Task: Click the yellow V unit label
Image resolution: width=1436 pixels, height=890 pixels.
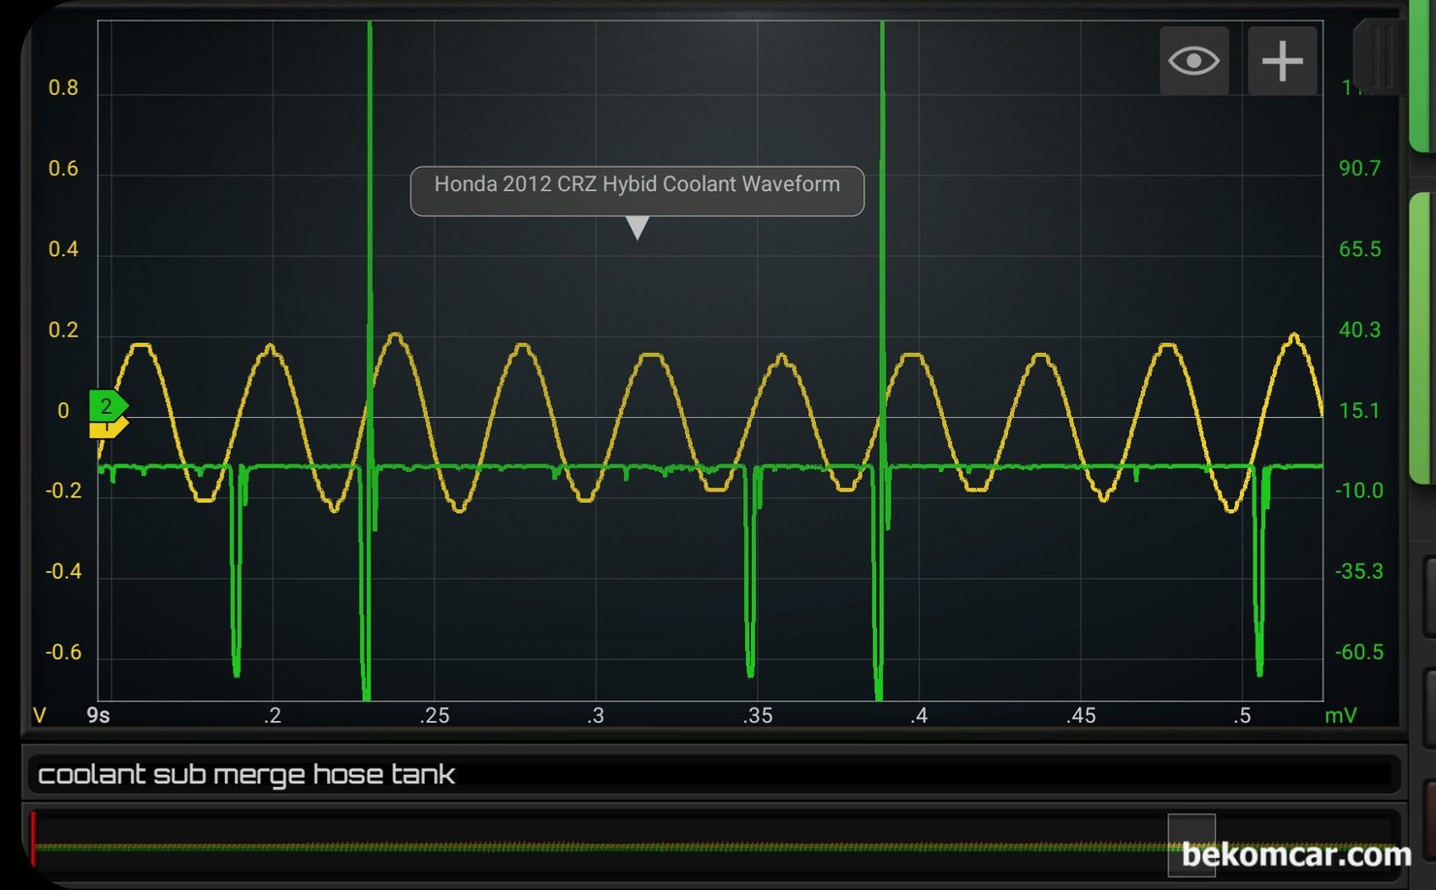Action: [x=39, y=715]
